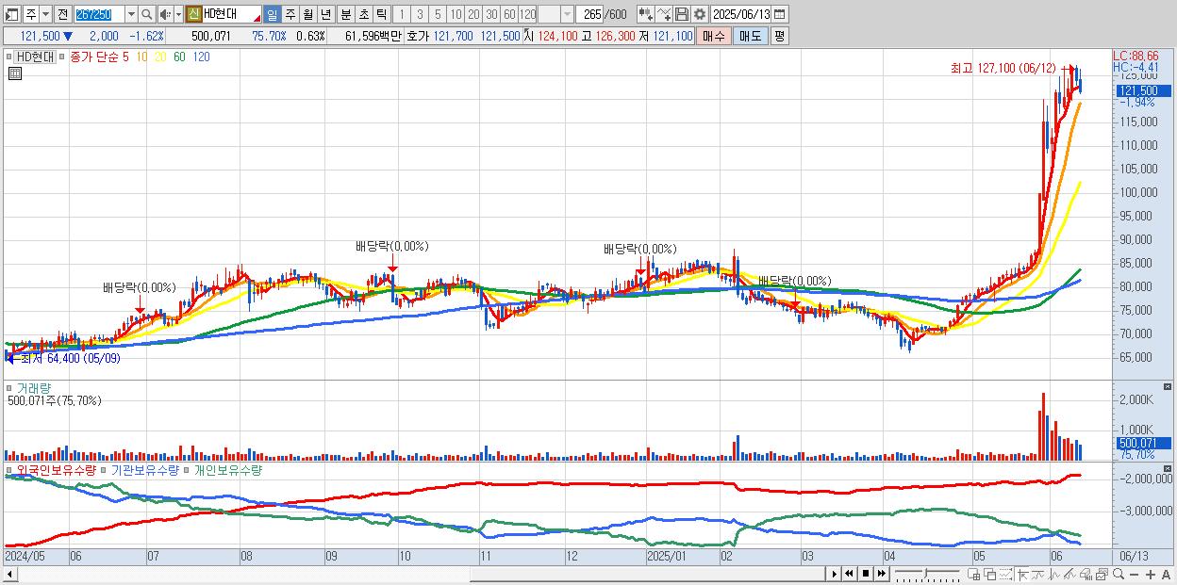Click the A text annotation icon
The width and height of the screenshot is (1177, 585).
pyautogui.click(x=1166, y=574)
